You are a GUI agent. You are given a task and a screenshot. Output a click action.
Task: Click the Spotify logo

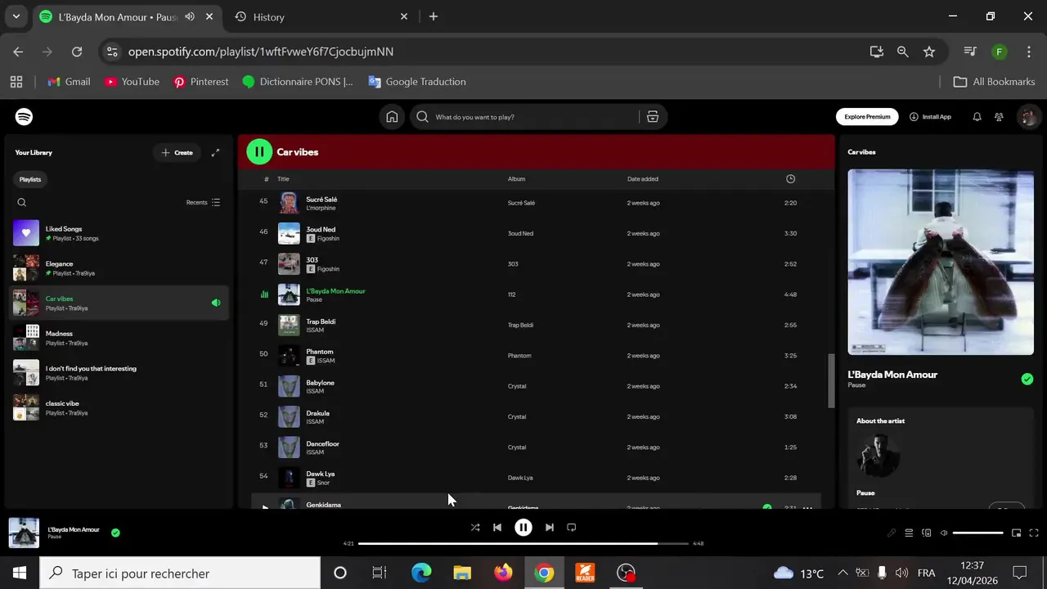25,117
